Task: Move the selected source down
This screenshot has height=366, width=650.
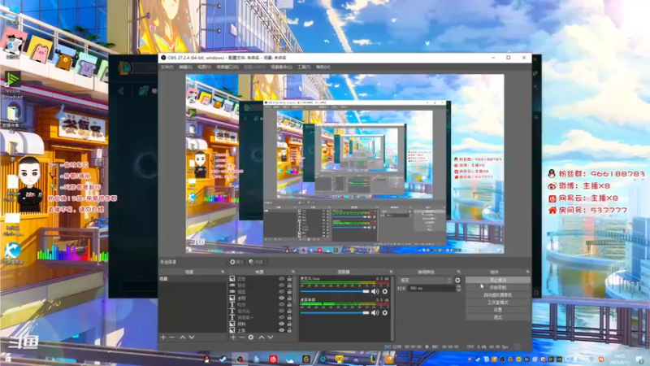Action: pyautogui.click(x=271, y=338)
